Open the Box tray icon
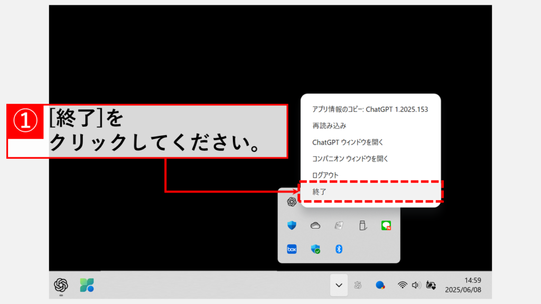 pyautogui.click(x=292, y=249)
